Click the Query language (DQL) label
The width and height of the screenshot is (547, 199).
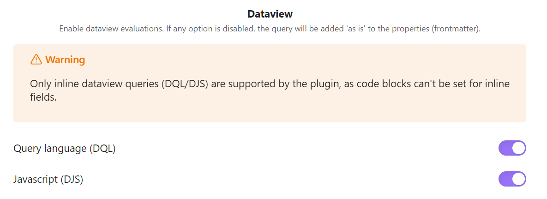pyautogui.click(x=65, y=148)
